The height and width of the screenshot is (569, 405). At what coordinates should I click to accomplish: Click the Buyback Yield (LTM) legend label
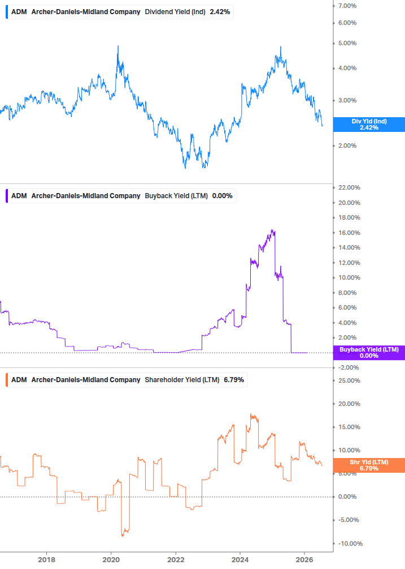(176, 196)
